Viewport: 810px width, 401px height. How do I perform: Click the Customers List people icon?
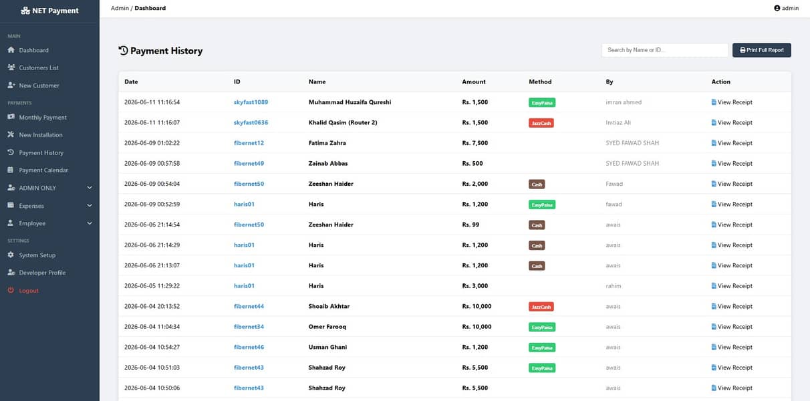pyautogui.click(x=11, y=68)
